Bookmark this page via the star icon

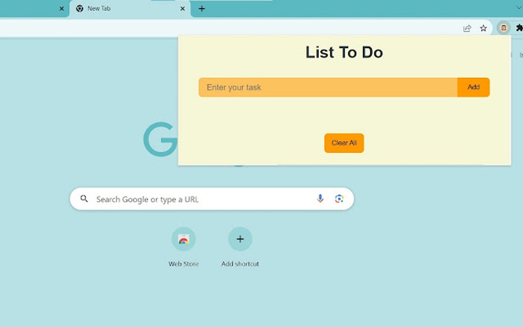(482, 28)
